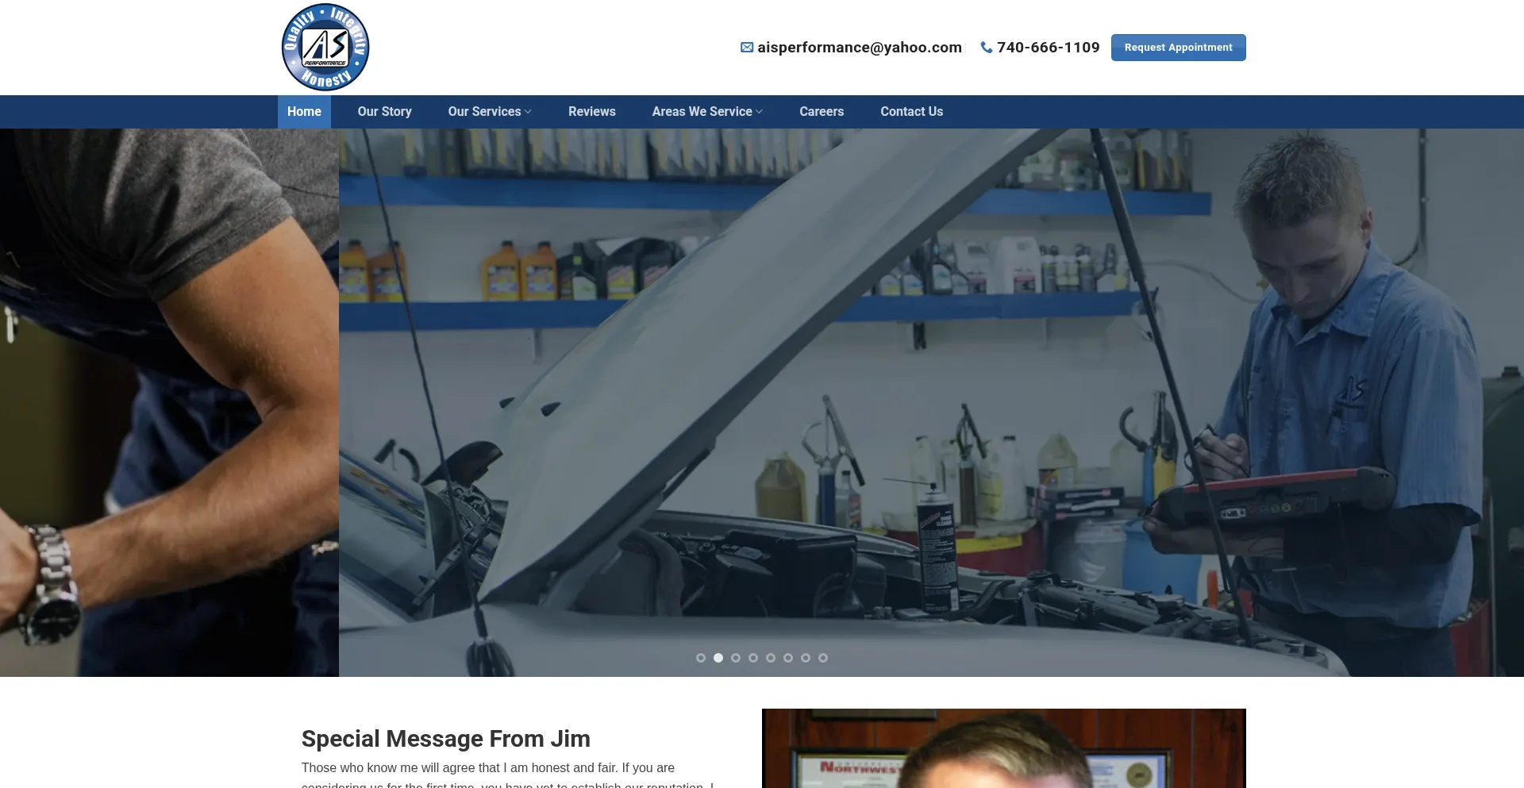Click the Special Message From Jim heading
1524x788 pixels.
tap(446, 739)
